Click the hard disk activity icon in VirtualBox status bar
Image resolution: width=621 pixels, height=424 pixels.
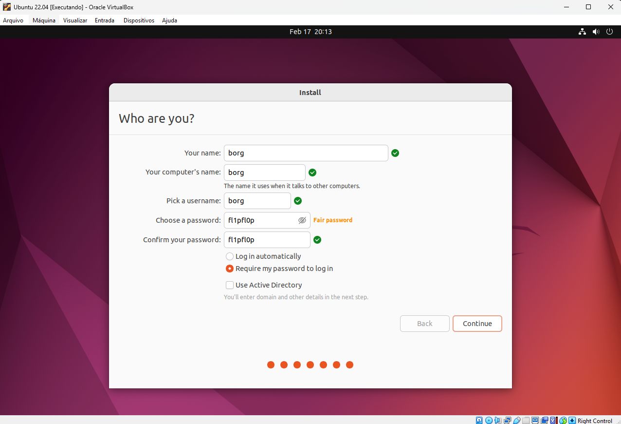[x=479, y=420]
